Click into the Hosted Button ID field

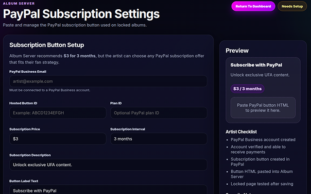58,113
